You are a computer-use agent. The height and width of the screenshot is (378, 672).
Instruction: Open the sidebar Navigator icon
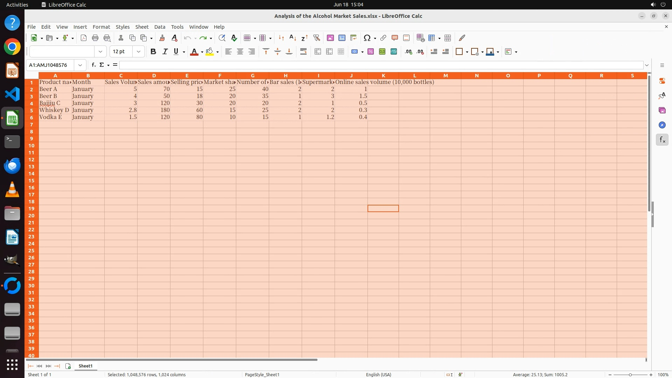[x=662, y=125]
